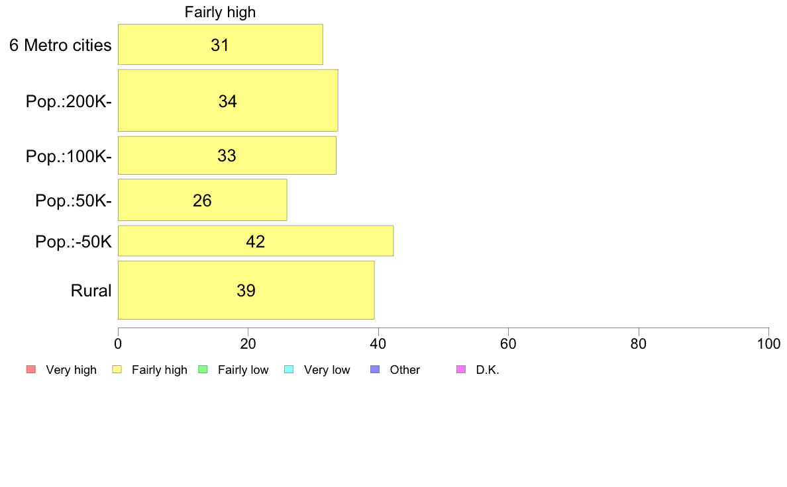Image resolution: width=787 pixels, height=487 pixels.
Task: Select the Pop.:200K- bar showing 34
Action: click(228, 101)
